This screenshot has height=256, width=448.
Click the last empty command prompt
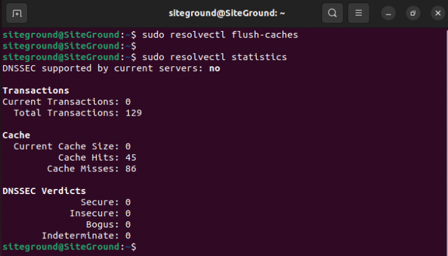point(70,247)
